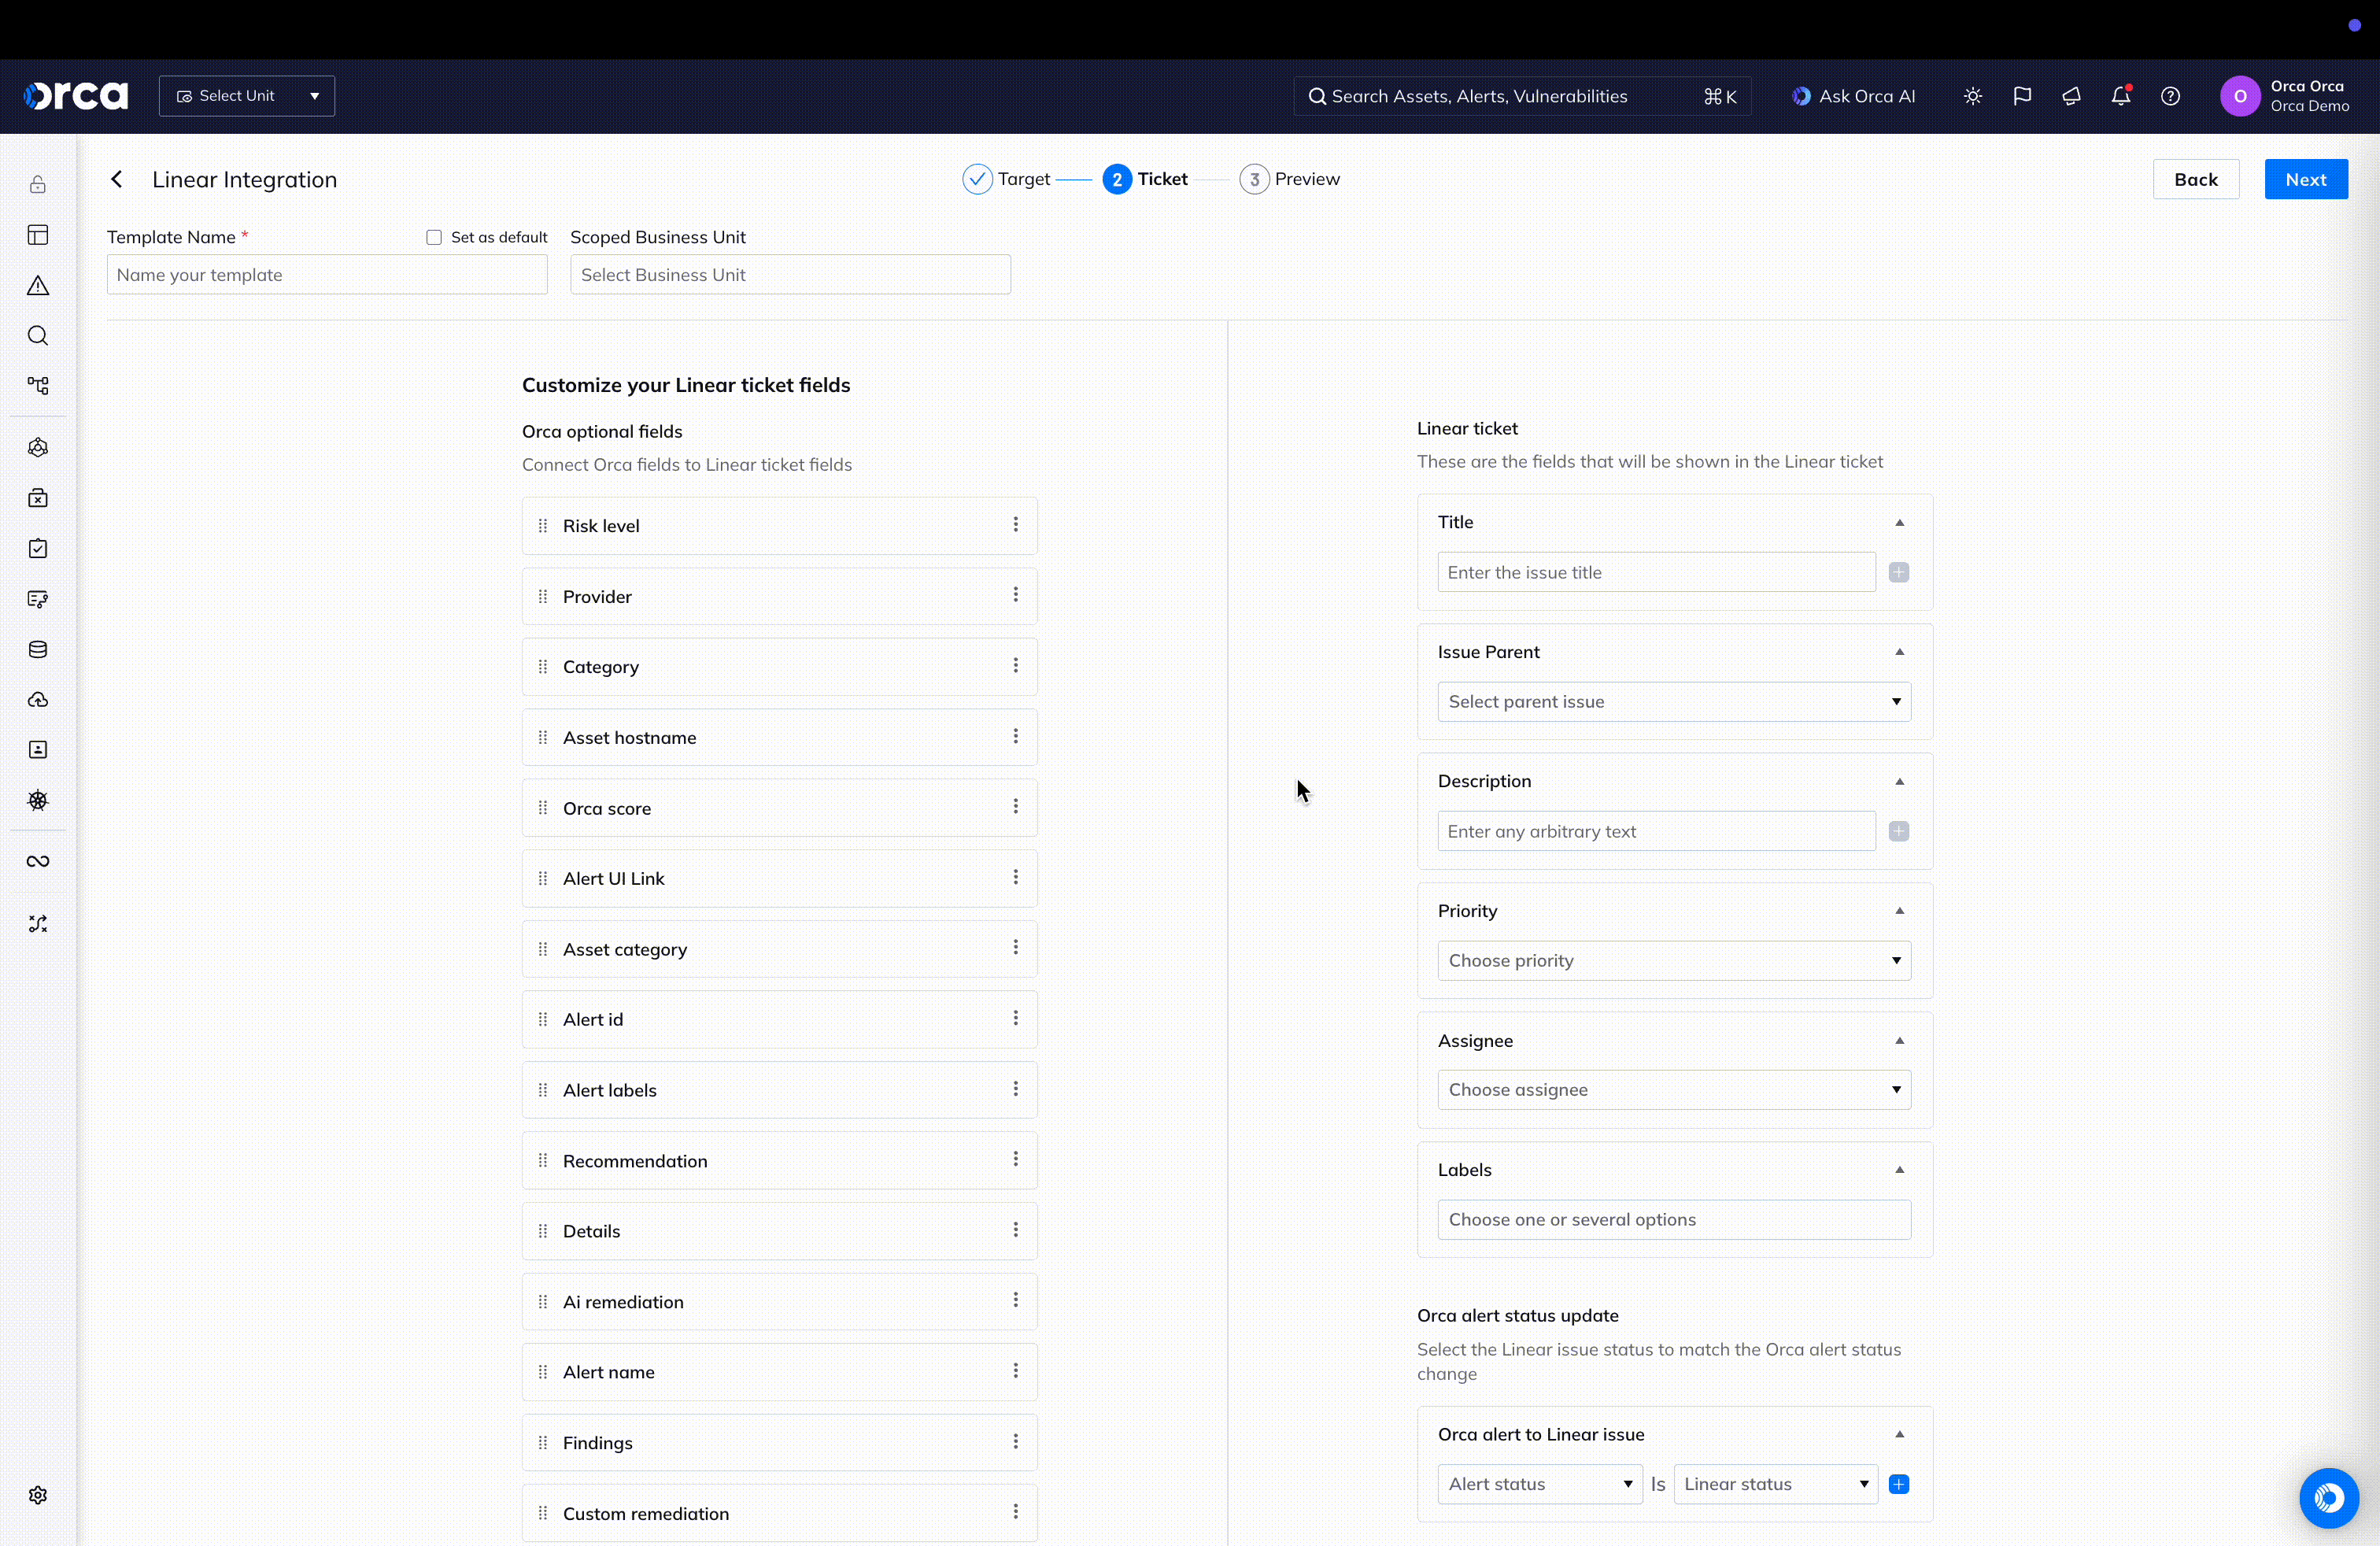Open notifications bell icon

click(x=2120, y=96)
